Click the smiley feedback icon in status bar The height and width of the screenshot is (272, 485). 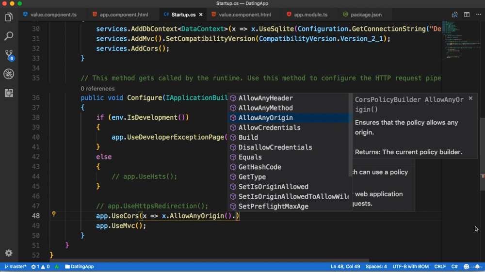click(x=467, y=267)
